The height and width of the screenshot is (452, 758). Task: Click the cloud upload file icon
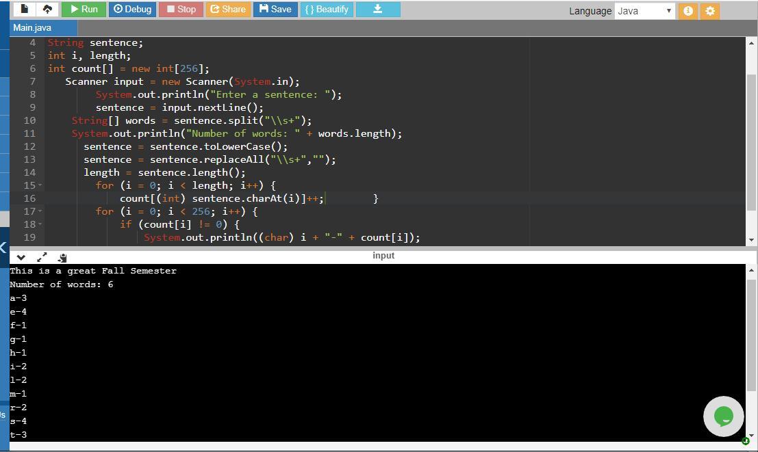47,9
